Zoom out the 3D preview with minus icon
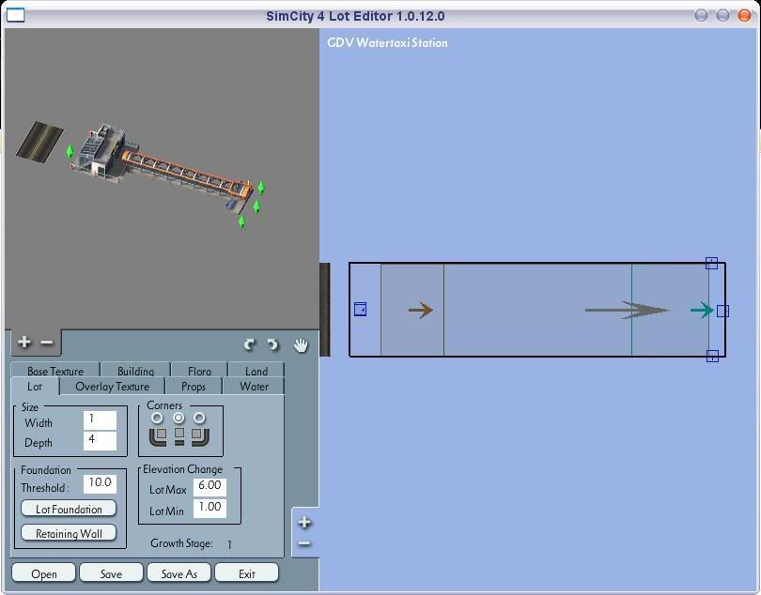Screen dimensions: 761x595 pyautogui.click(x=47, y=343)
